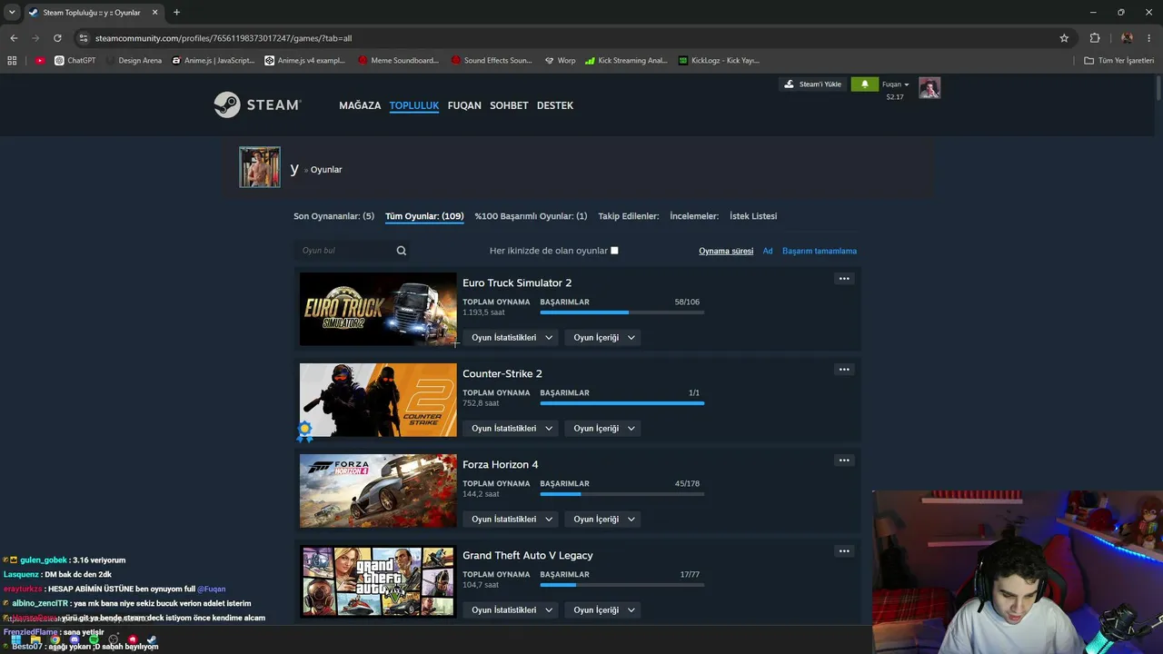Open a new browser tab with plus icon
Viewport: 1163px width, 654px height.
[x=176, y=13]
